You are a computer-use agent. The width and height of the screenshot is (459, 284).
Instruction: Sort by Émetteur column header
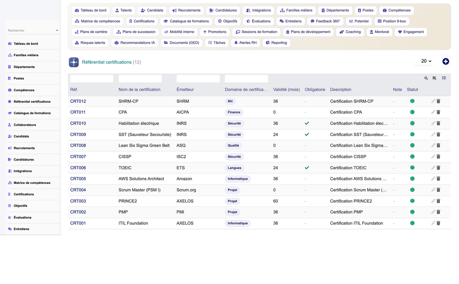click(185, 89)
